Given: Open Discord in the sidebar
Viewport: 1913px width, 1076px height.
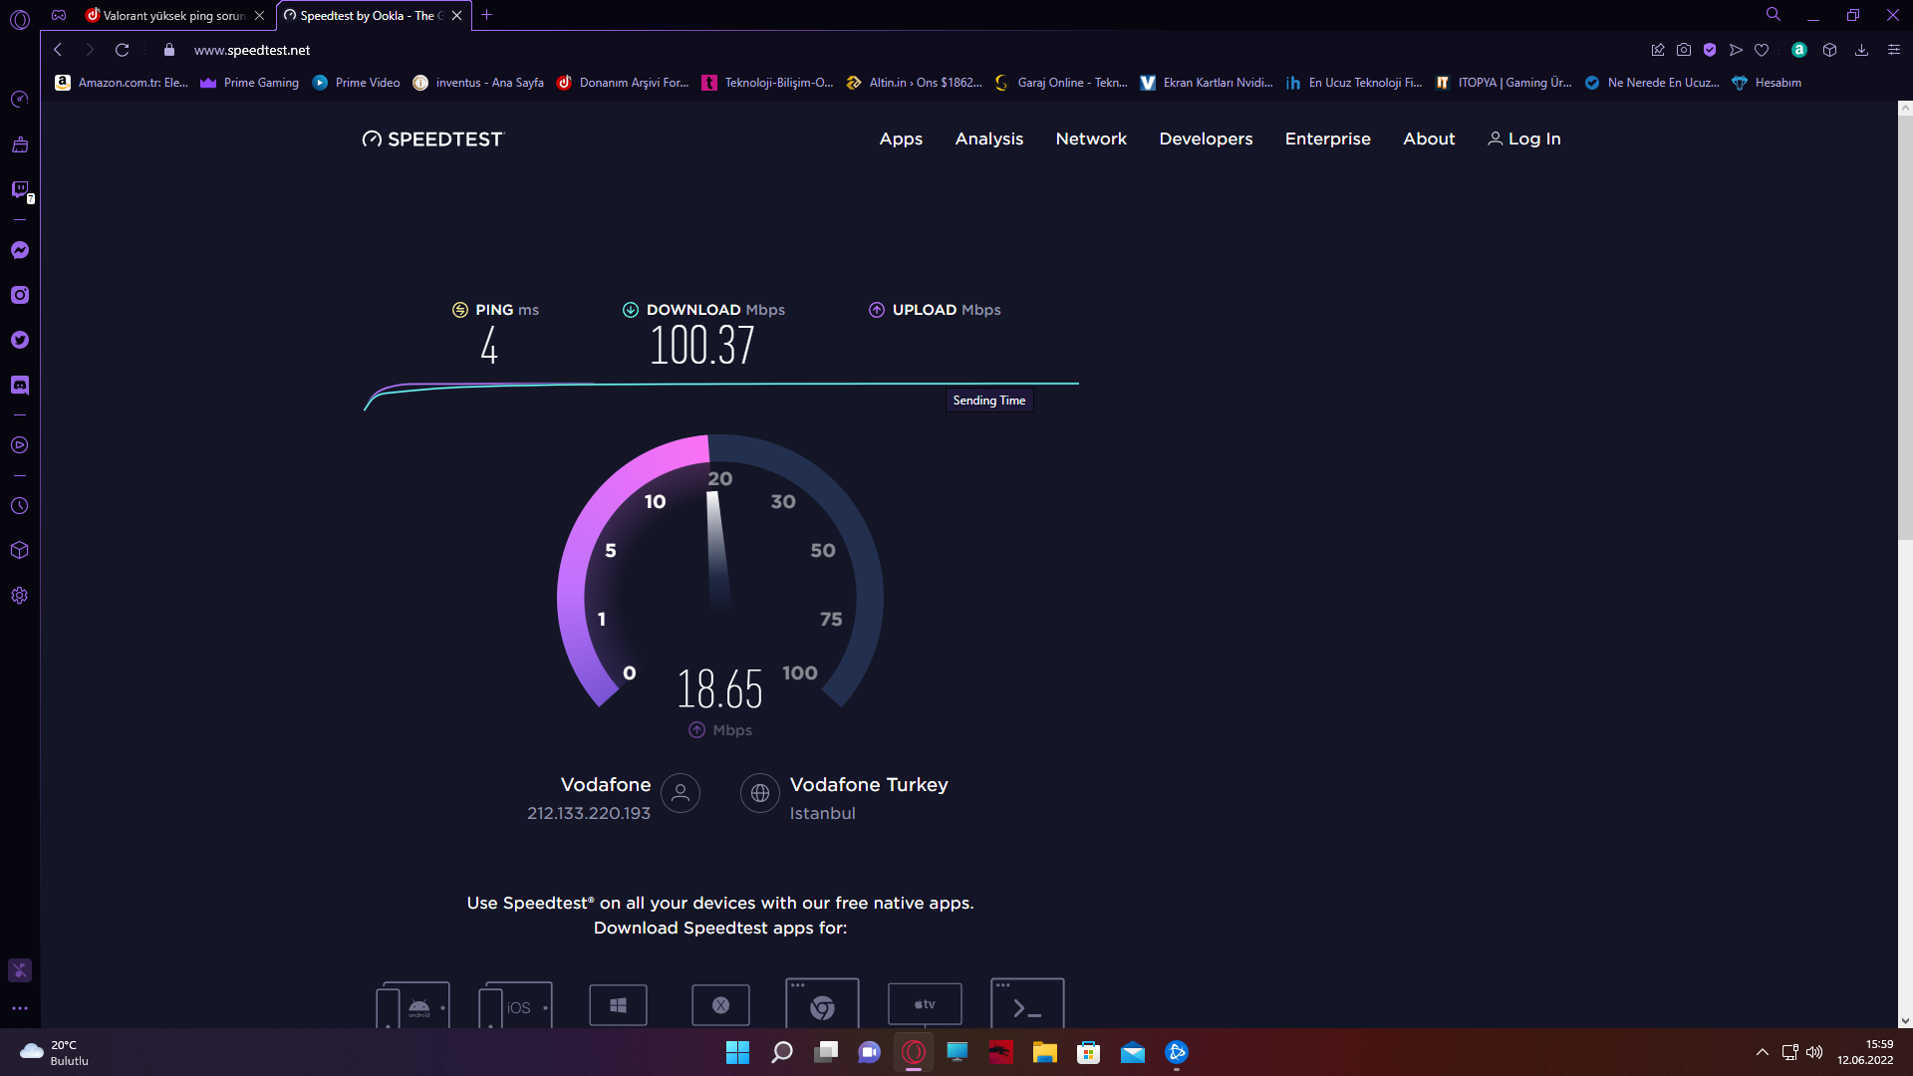Looking at the screenshot, I should click(20, 385).
